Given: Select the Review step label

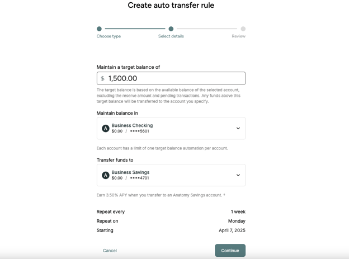Looking at the screenshot, I should [x=238, y=36].
